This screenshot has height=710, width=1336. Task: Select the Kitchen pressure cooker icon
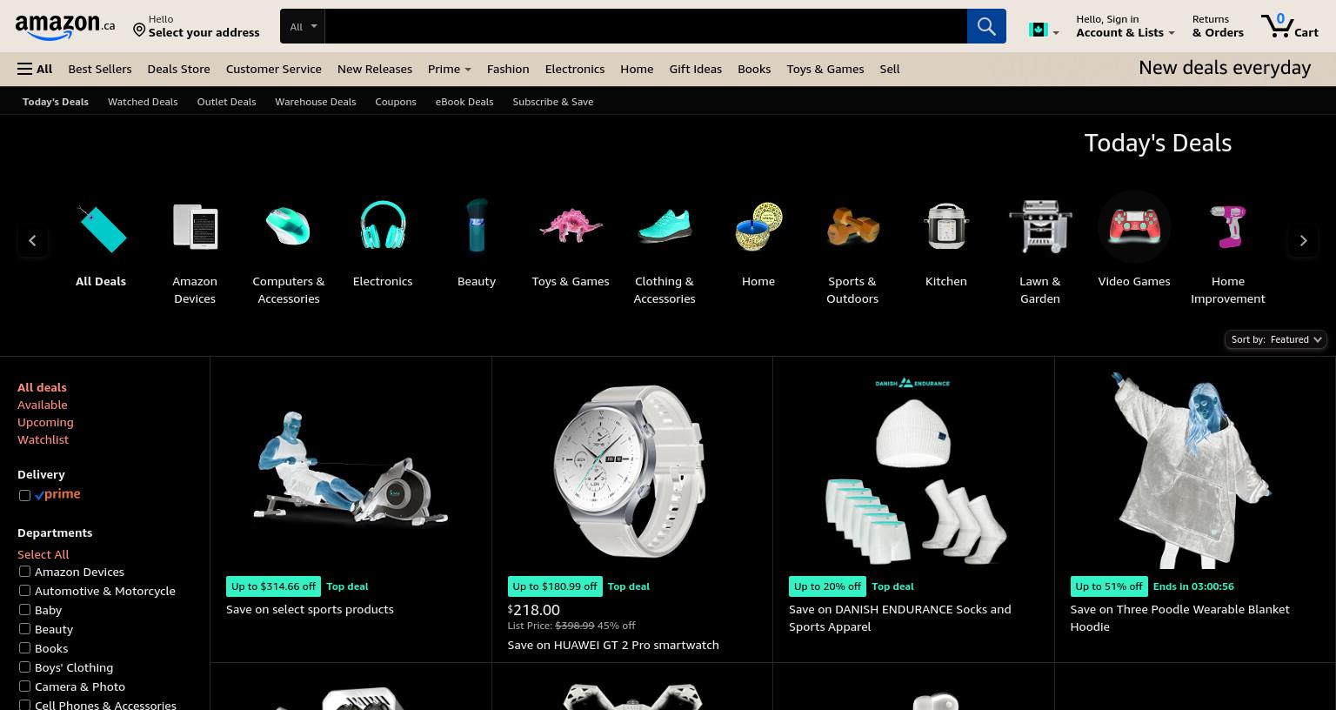[x=946, y=226]
